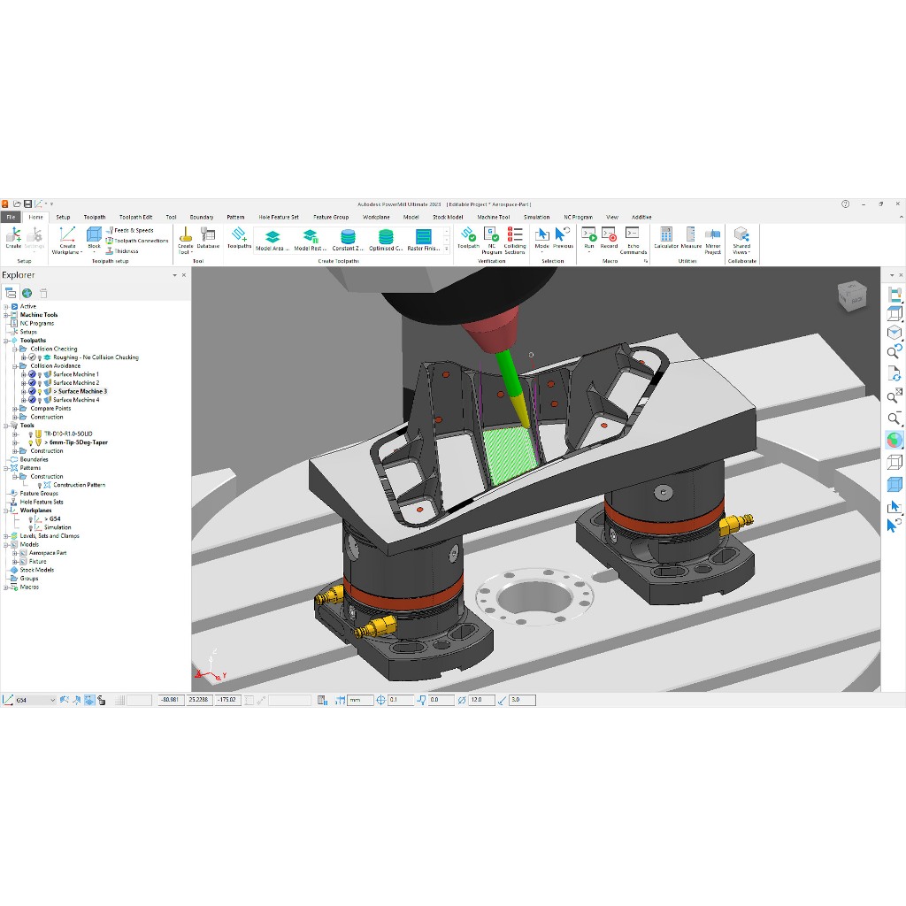Viewport: 906px width, 906px height.
Task: Toggle the light bulb for Simulation workplane
Action: [29, 527]
